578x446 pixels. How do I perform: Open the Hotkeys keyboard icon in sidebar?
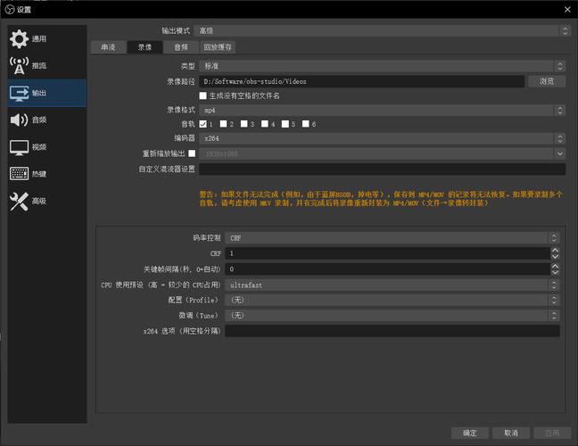click(19, 174)
